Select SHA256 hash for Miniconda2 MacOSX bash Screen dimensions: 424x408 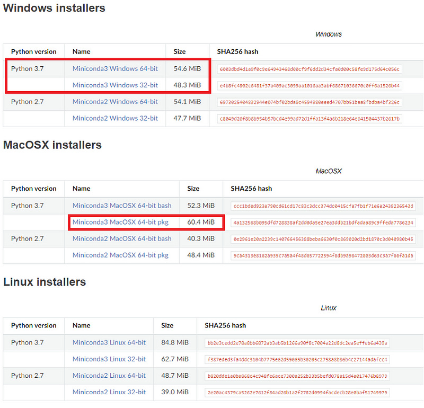coord(323,240)
